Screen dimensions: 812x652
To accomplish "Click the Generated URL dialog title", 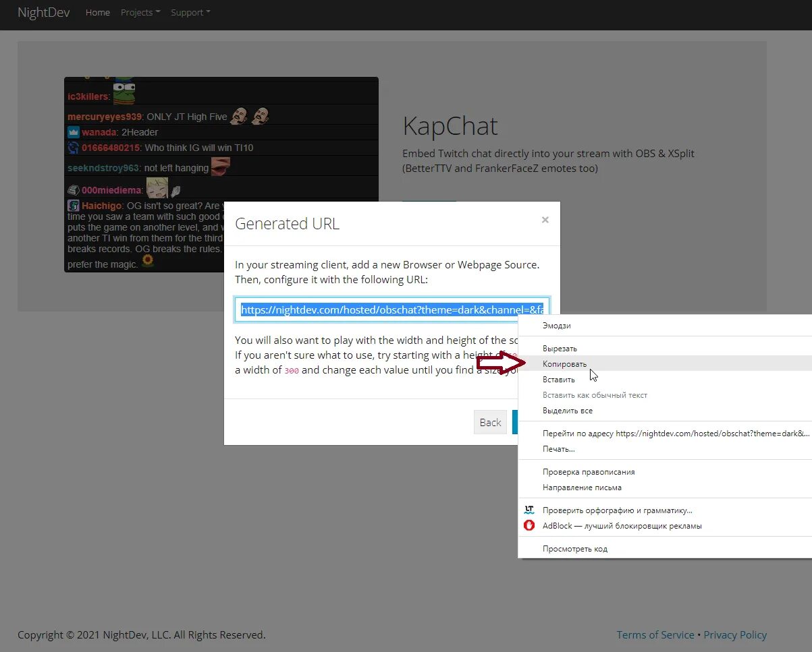I will tap(287, 224).
